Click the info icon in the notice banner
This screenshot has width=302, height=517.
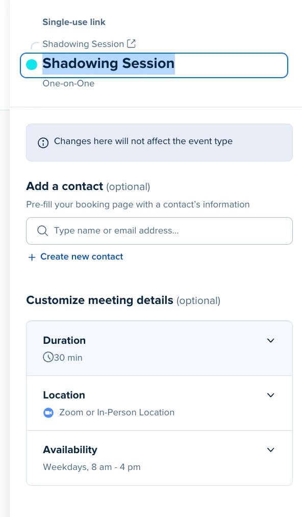coord(43,143)
